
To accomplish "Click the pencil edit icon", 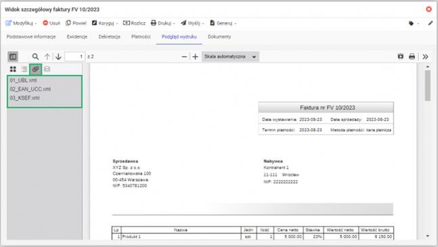I will [x=430, y=23].
